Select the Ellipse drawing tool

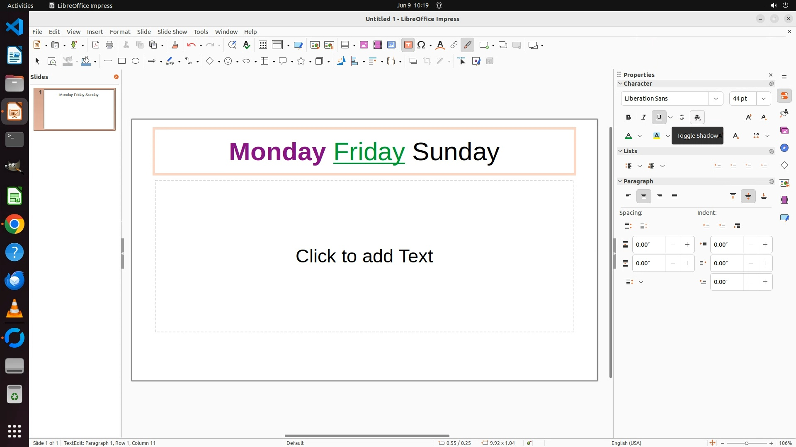(136, 61)
